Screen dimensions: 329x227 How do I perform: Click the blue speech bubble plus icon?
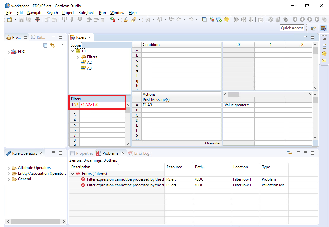(x=219, y=19)
